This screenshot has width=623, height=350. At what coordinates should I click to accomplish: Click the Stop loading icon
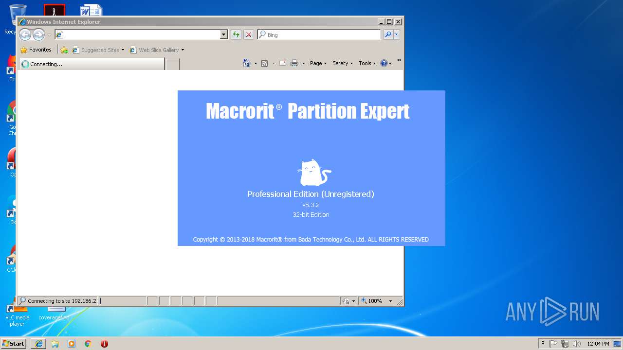pos(249,35)
